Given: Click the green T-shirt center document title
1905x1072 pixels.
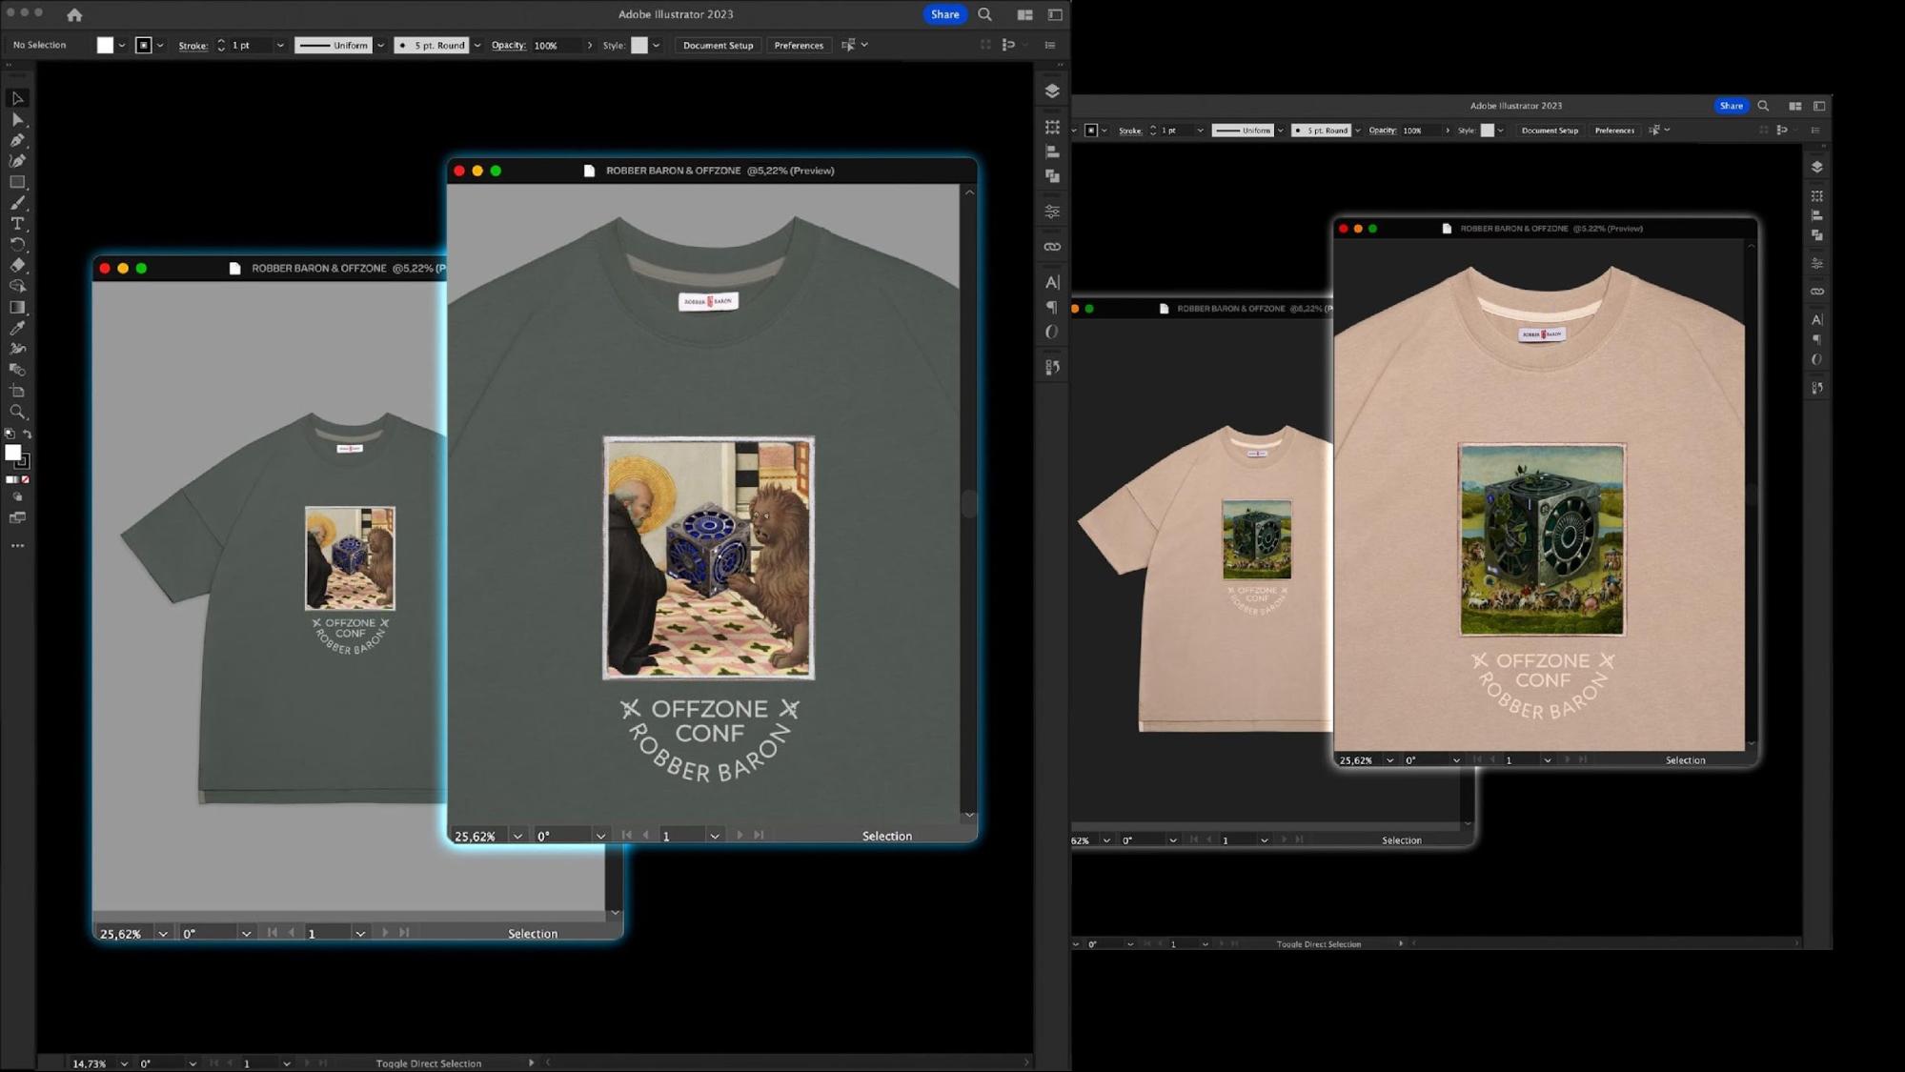Looking at the screenshot, I should (719, 171).
